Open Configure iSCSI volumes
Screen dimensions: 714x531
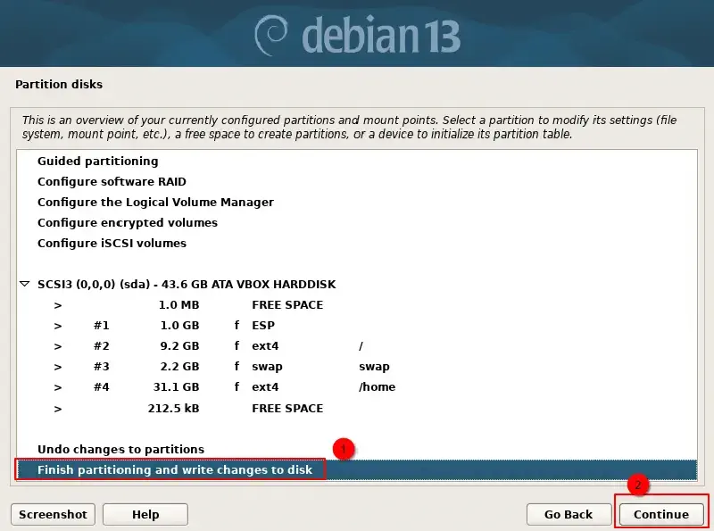[112, 244]
